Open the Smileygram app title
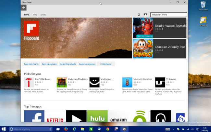This screenshot has height=132, width=211. [106, 79]
